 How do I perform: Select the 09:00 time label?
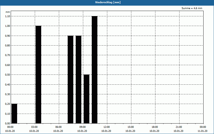point(82,127)
